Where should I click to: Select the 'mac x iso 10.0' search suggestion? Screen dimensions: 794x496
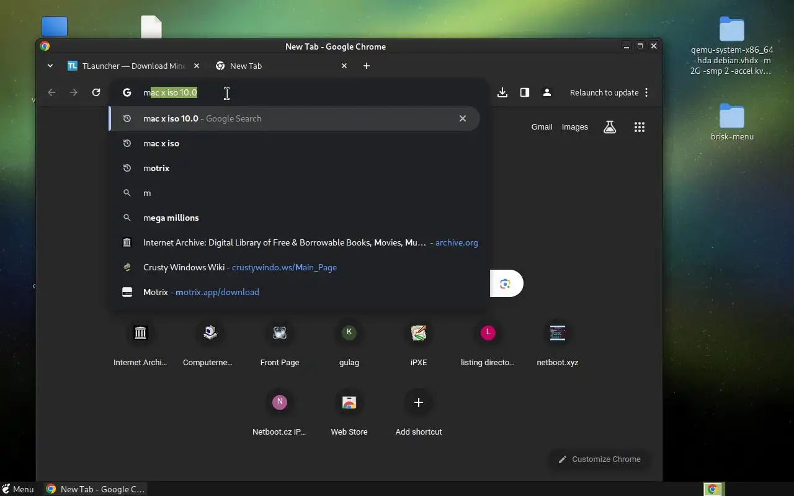pos(294,118)
